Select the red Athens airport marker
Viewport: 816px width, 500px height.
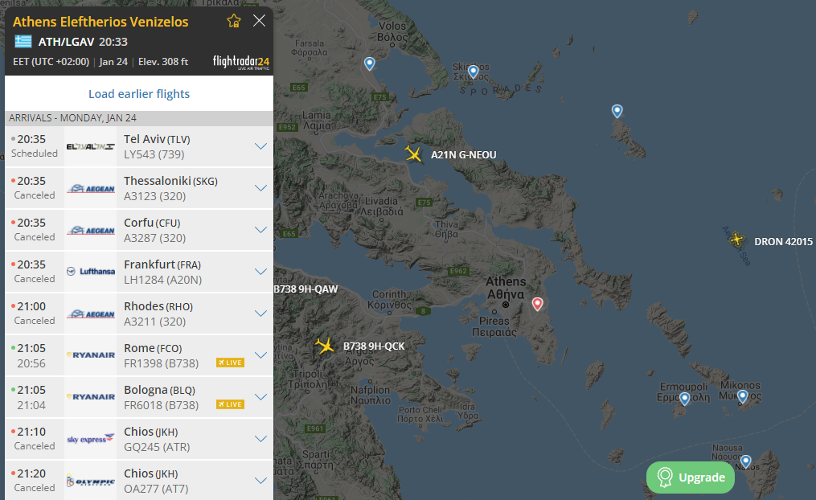(x=538, y=304)
